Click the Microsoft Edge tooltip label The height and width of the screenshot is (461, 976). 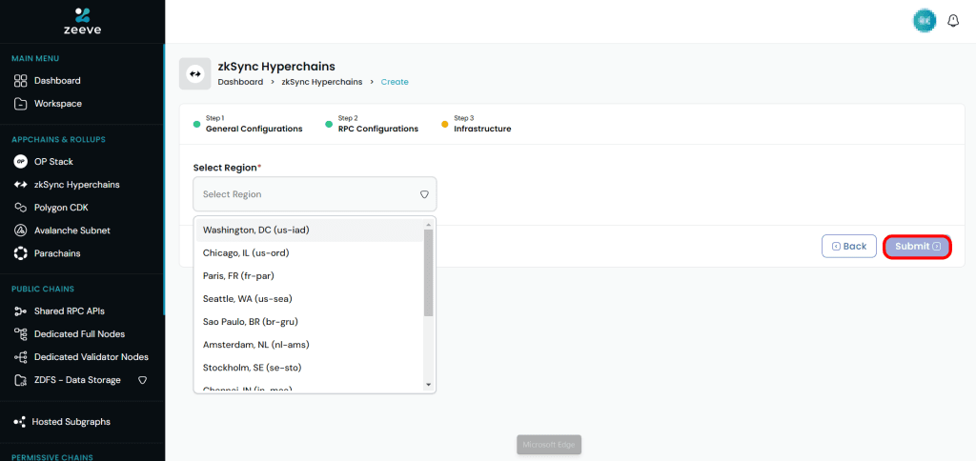[x=549, y=445]
